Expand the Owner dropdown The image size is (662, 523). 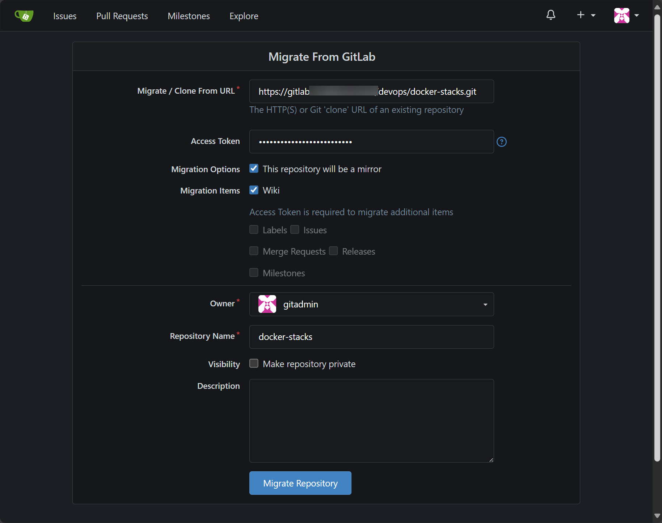tap(485, 305)
